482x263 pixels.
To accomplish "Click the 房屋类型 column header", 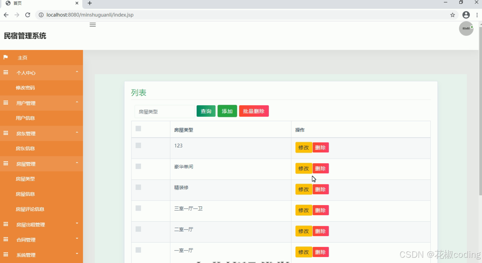I will pos(184,130).
